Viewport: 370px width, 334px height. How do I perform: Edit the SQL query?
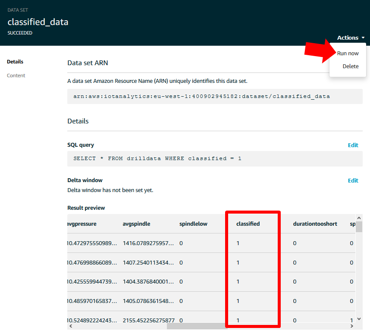(x=353, y=145)
